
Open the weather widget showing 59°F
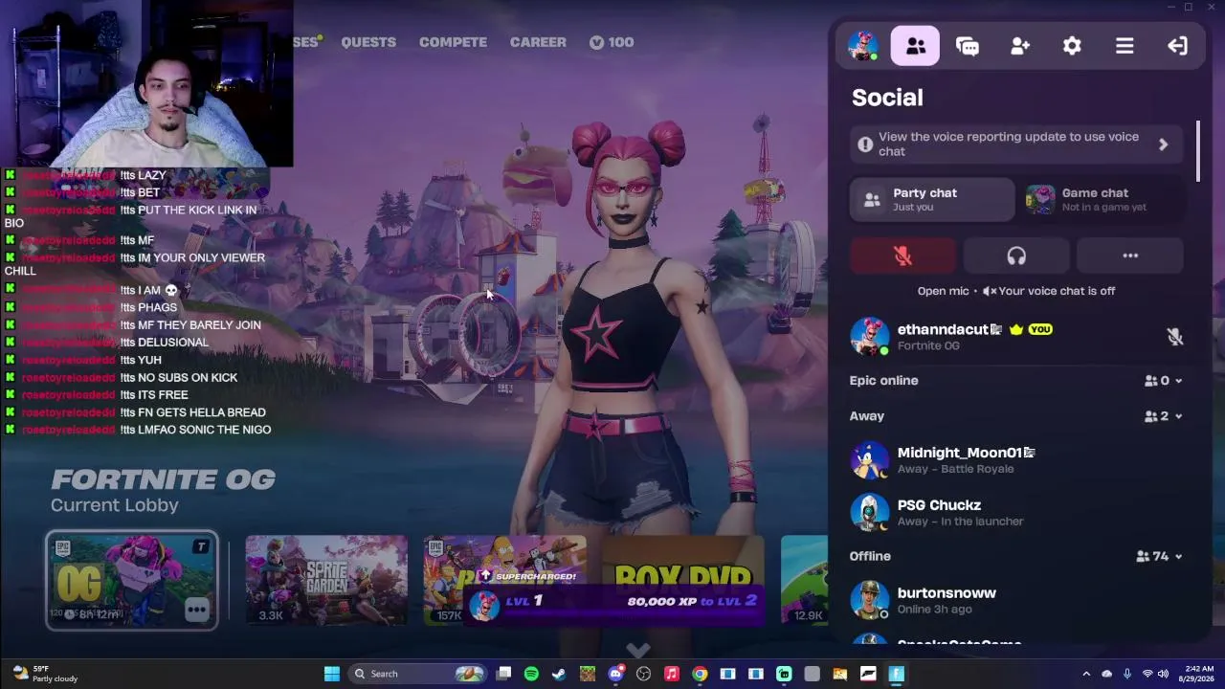44,674
